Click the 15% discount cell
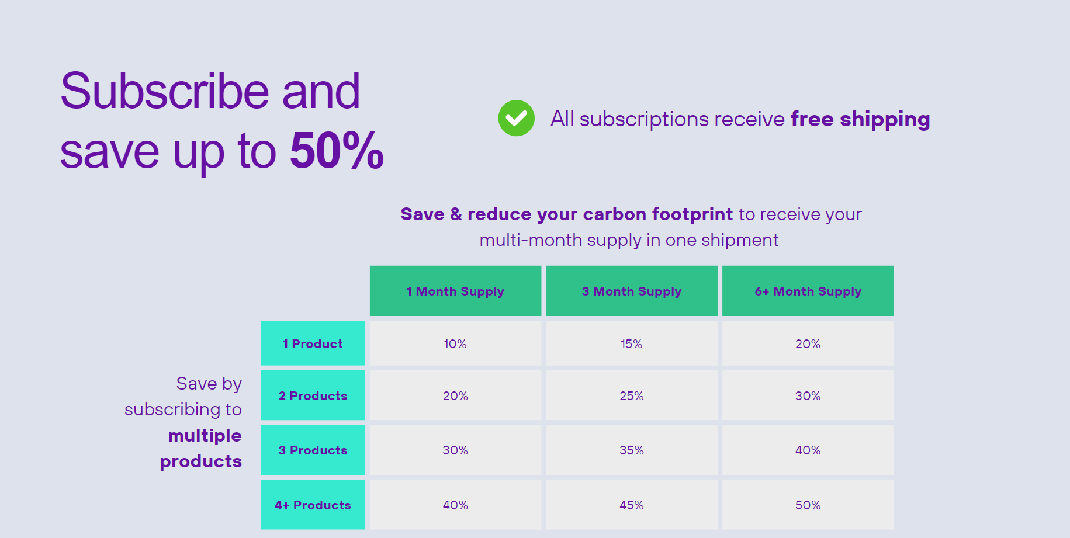Image resolution: width=1070 pixels, height=538 pixels. click(x=632, y=343)
